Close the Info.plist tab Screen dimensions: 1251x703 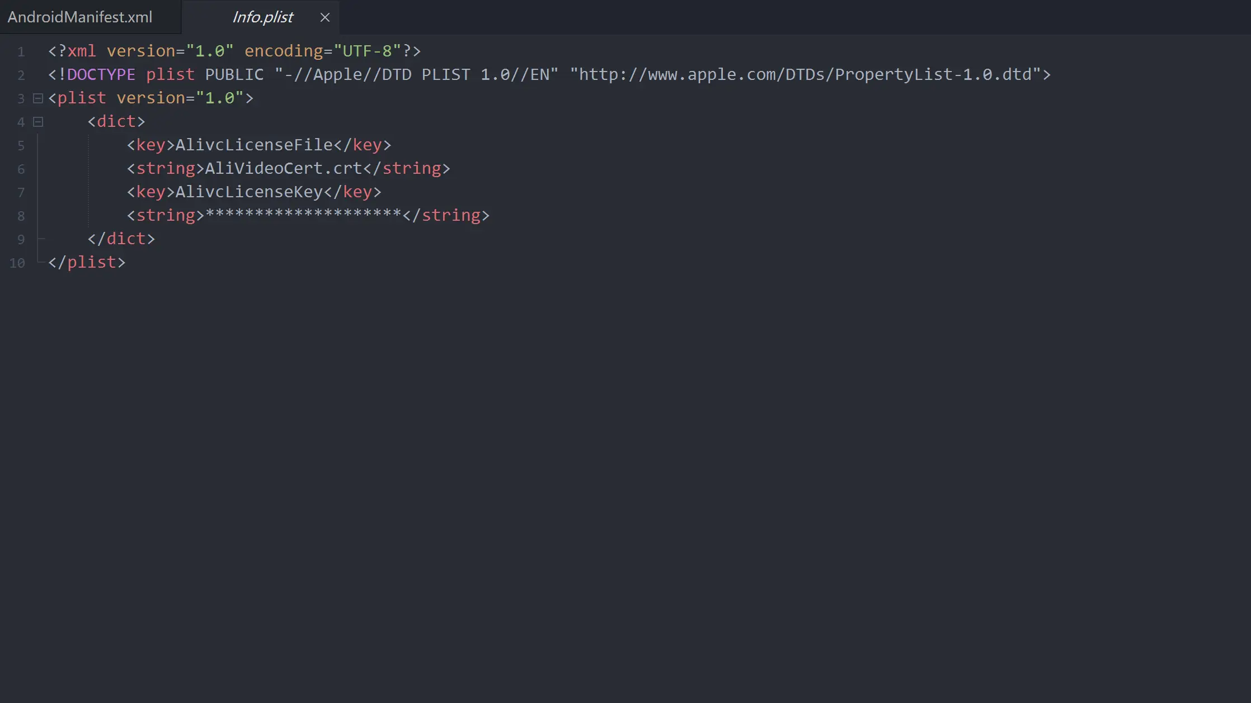pos(325,17)
